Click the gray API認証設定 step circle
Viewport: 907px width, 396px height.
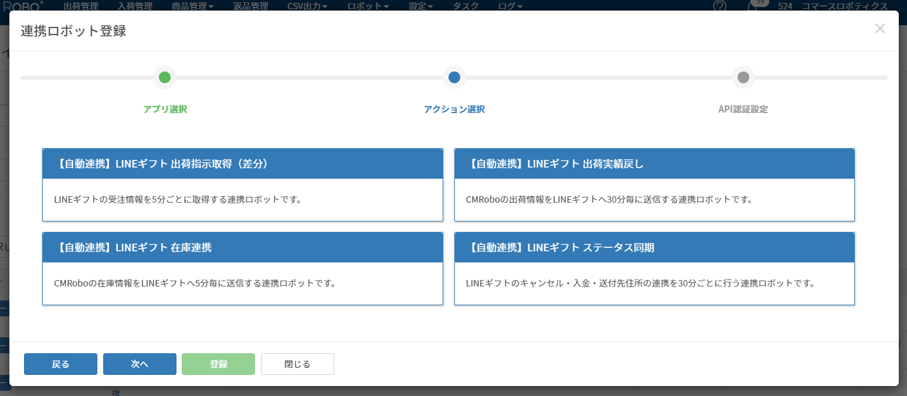click(743, 77)
